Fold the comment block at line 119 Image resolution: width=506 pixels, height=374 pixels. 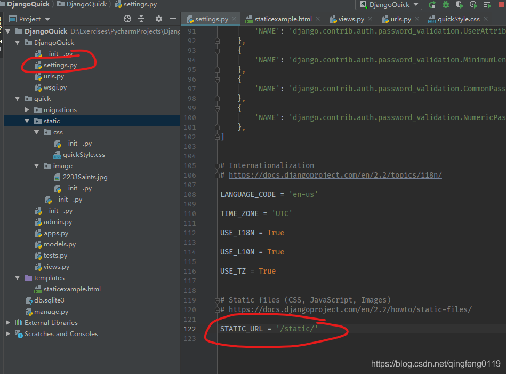(217, 300)
